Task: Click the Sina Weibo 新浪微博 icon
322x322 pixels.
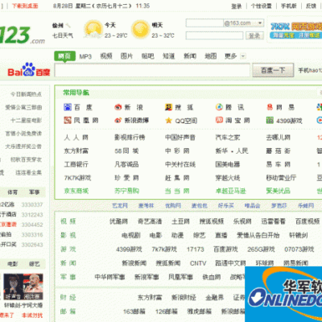Action: 118,120
